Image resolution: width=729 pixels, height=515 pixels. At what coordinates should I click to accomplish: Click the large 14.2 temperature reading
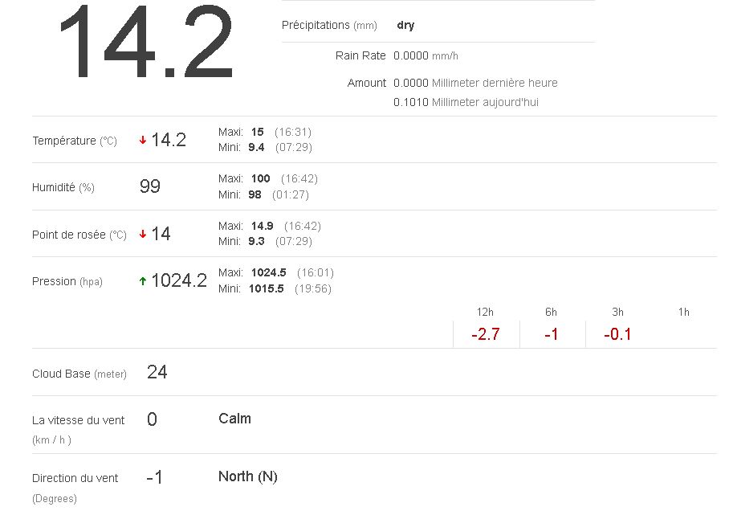(145, 42)
